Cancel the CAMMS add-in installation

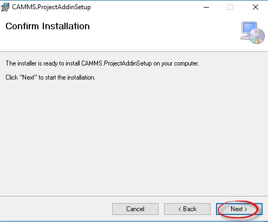coord(135,209)
